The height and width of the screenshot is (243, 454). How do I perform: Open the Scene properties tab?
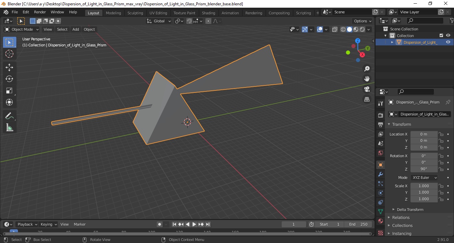380,143
